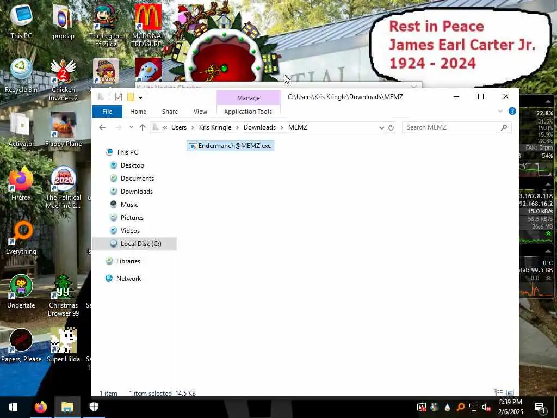The width and height of the screenshot is (557, 418).
Task: Open the McDonald Treasure desktop shortcut
Action: pyautogui.click(x=148, y=25)
